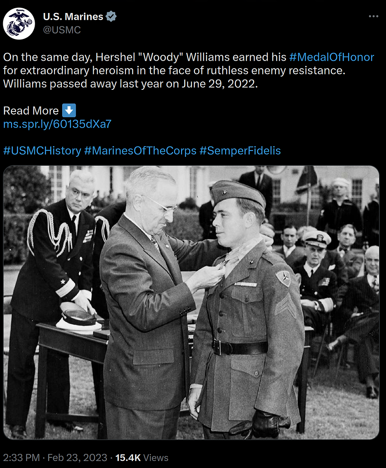Open the medal ceremony photo
The image size is (386, 468).
tap(191, 303)
